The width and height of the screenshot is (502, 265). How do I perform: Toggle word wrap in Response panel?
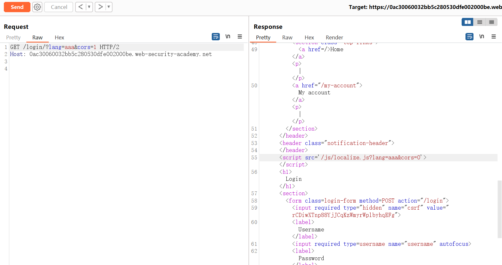click(469, 37)
